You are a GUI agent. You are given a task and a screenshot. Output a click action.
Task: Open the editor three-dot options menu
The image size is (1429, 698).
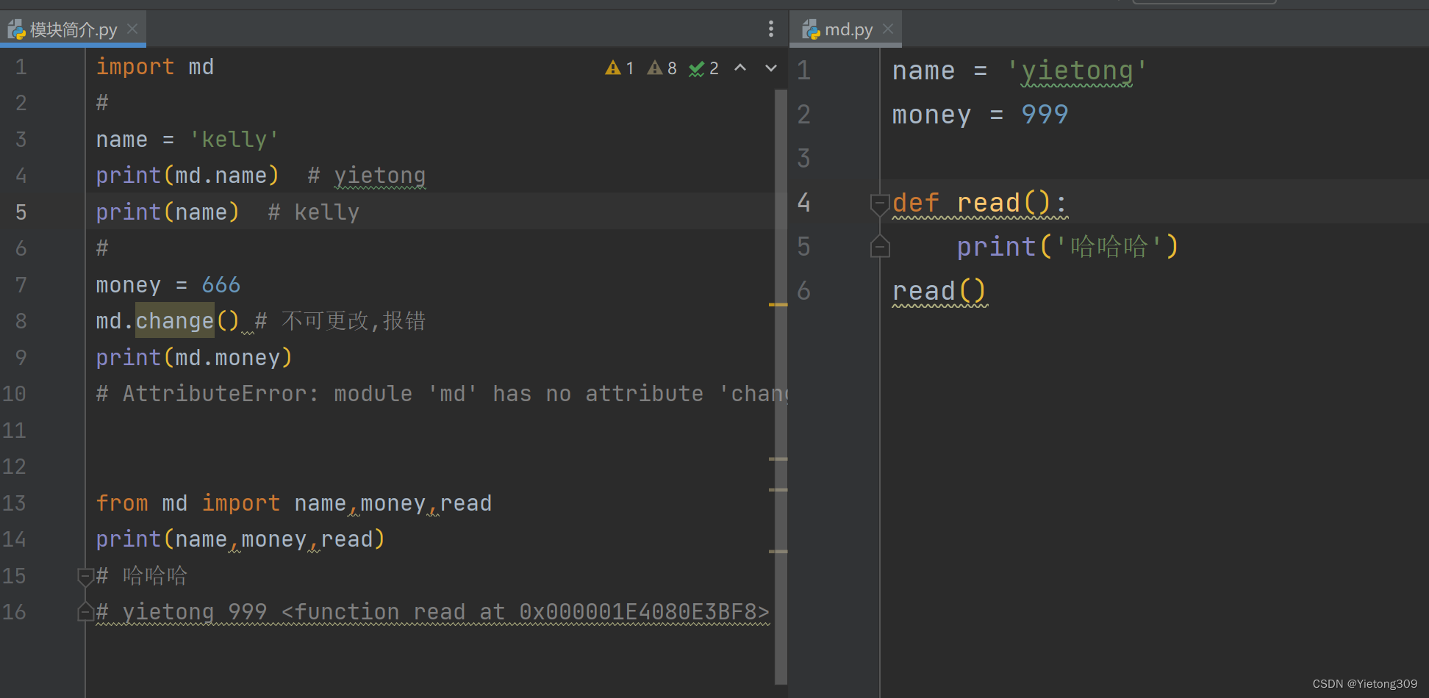point(771,28)
